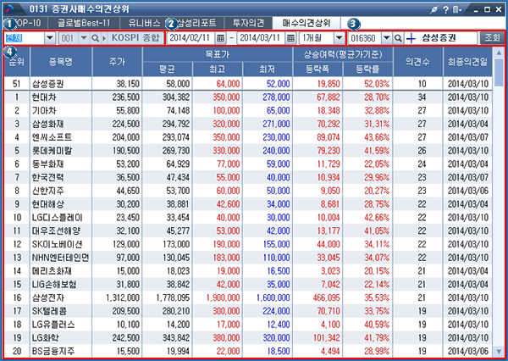508x361 pixels.
Task: Search index with magnifier next to 001
Action: tap(95, 38)
